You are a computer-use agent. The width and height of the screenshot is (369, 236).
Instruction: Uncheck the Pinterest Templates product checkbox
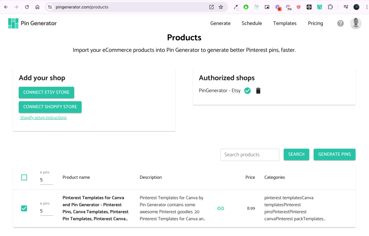coord(24,208)
